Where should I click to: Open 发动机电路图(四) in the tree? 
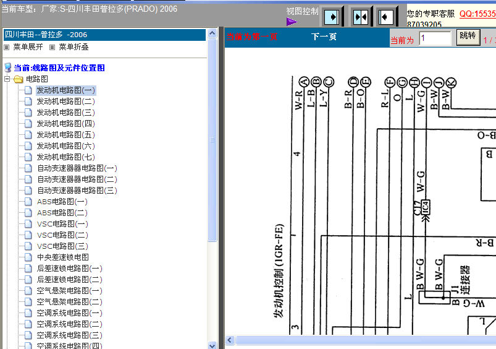[x=66, y=124]
